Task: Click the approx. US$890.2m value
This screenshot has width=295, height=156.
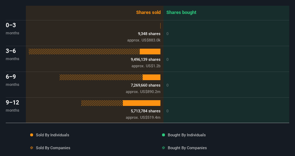Action: 143,92
